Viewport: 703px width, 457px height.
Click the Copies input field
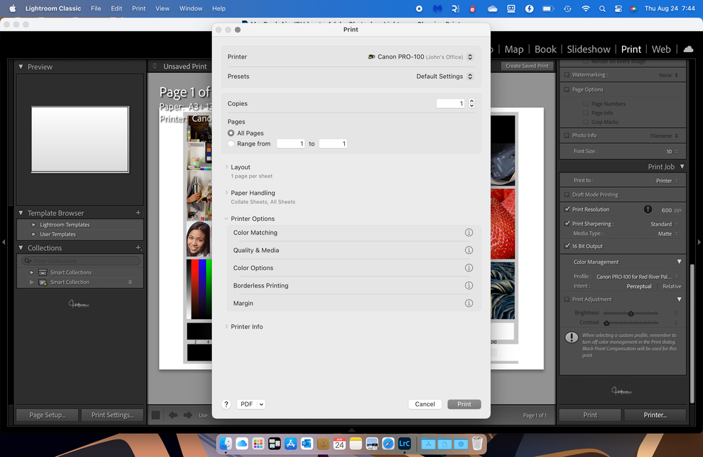(x=450, y=103)
